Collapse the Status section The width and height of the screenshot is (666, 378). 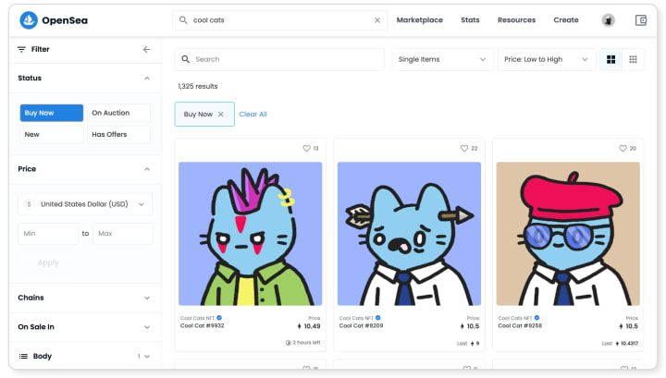tap(147, 78)
